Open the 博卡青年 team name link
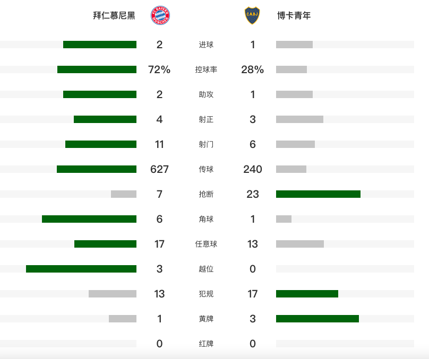 (x=294, y=15)
